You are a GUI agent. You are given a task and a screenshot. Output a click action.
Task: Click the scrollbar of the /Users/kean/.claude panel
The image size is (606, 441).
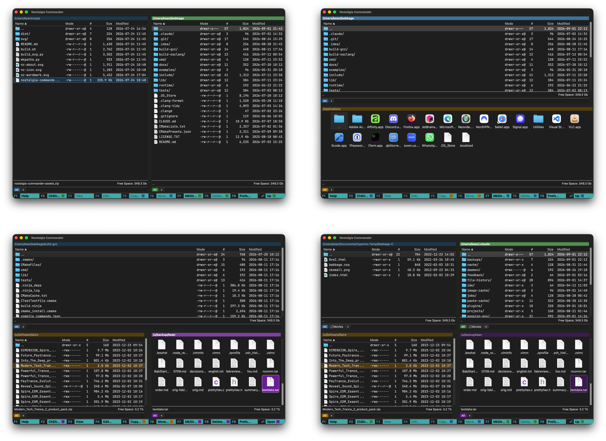[x=590, y=266]
